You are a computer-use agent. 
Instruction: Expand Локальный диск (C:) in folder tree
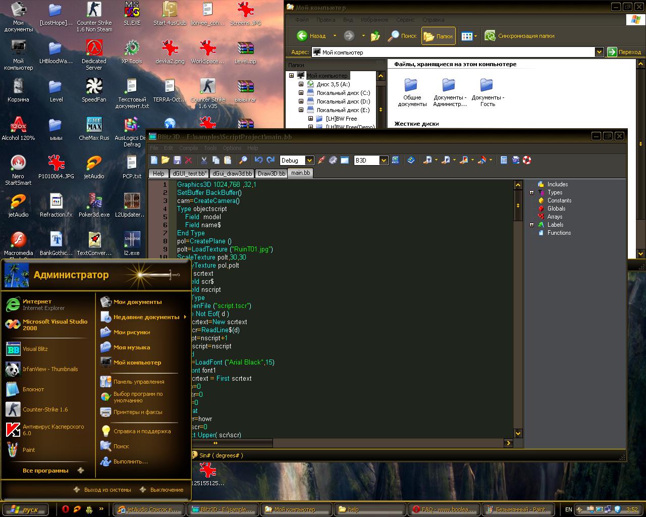[x=301, y=93]
